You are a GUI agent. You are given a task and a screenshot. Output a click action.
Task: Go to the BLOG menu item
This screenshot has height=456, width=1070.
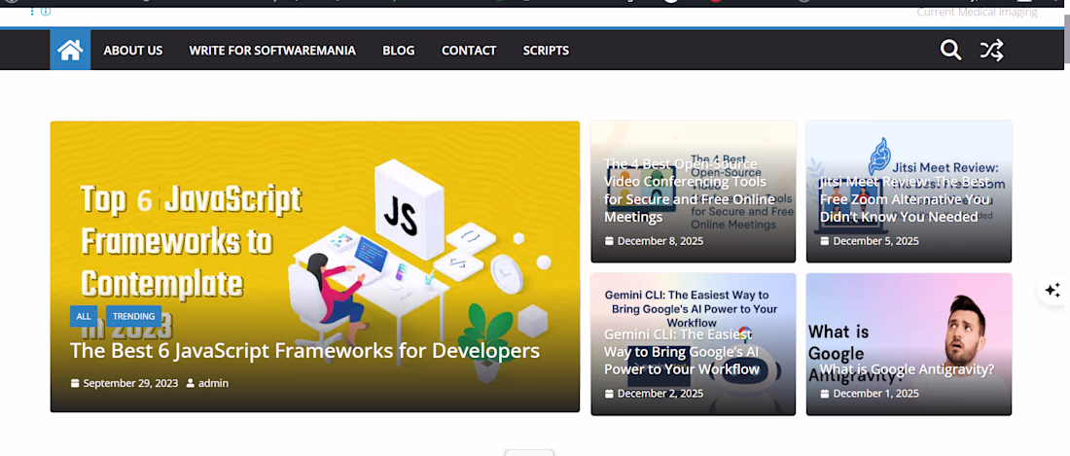tap(399, 51)
